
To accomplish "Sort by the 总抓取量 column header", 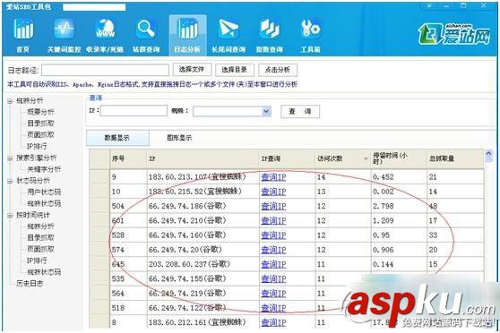I will point(455,158).
